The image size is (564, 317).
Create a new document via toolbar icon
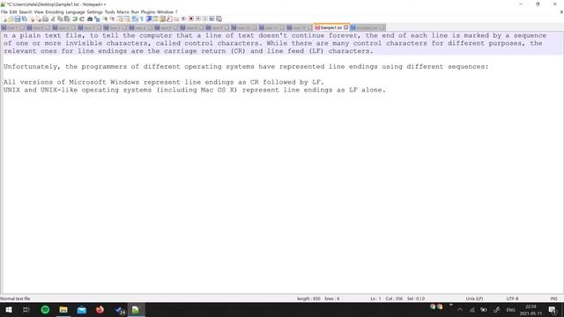click(x=4, y=18)
